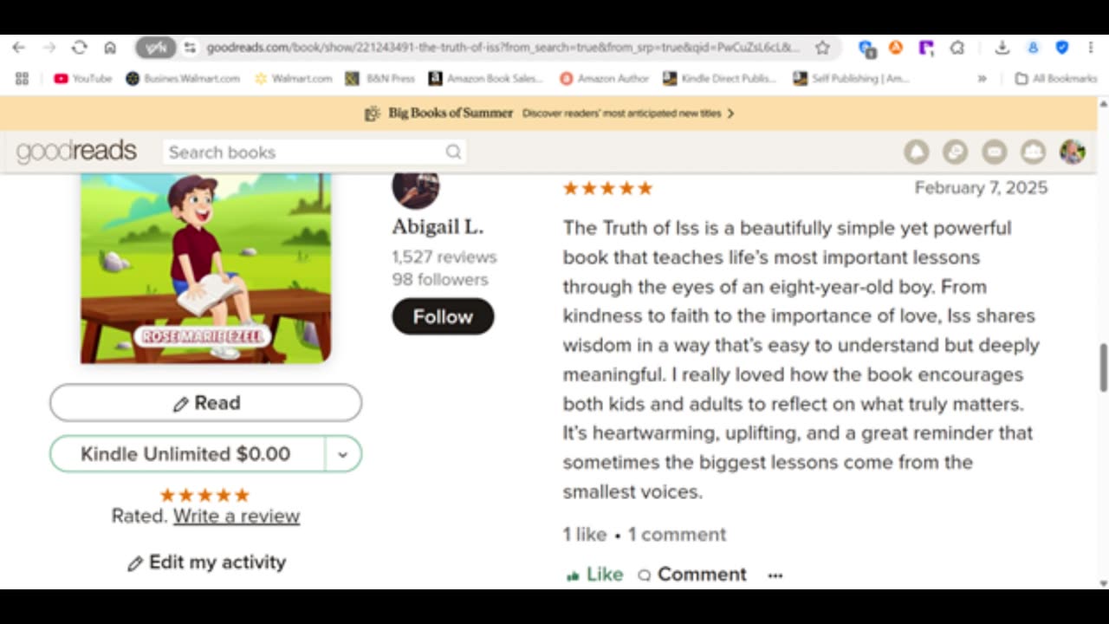Click the search magnifier icon
The image size is (1109, 624).
[453, 153]
